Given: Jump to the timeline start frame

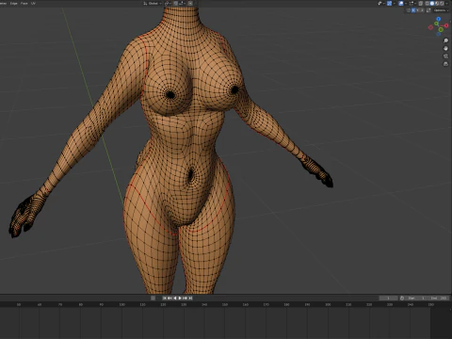Looking at the screenshot, I should [x=165, y=298].
